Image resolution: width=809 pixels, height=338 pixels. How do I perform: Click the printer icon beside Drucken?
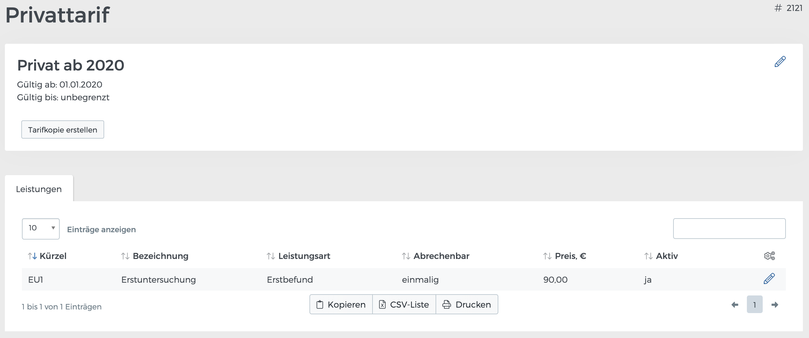pyautogui.click(x=447, y=304)
